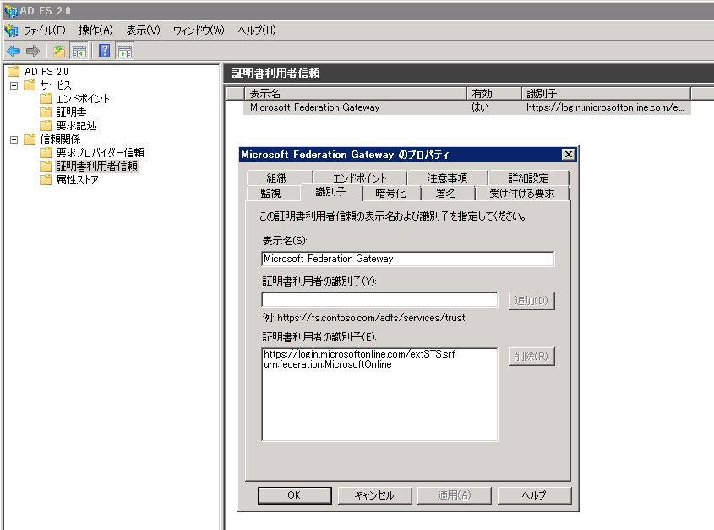Select 証明書利用者信頼 tree item
The image size is (714, 530).
point(96,167)
